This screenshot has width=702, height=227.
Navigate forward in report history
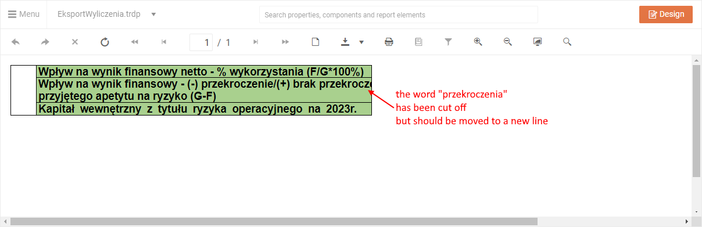pyautogui.click(x=45, y=42)
